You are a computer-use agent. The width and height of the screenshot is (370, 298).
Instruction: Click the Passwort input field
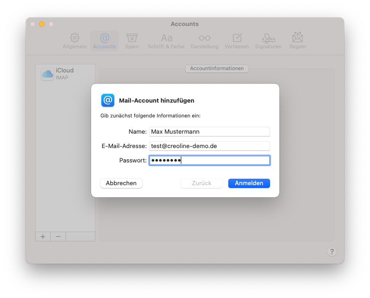(210, 161)
